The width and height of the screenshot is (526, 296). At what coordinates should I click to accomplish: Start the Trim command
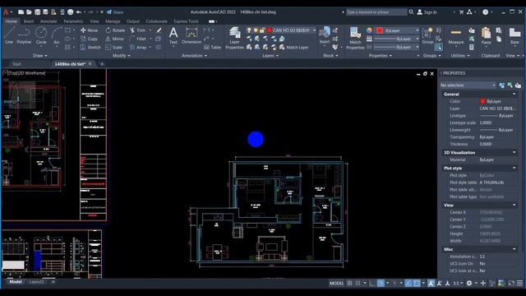tap(137, 30)
